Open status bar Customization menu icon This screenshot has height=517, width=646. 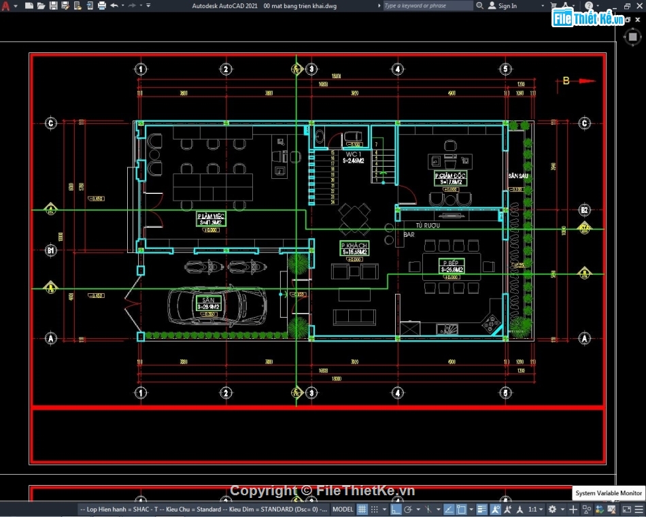(639, 510)
